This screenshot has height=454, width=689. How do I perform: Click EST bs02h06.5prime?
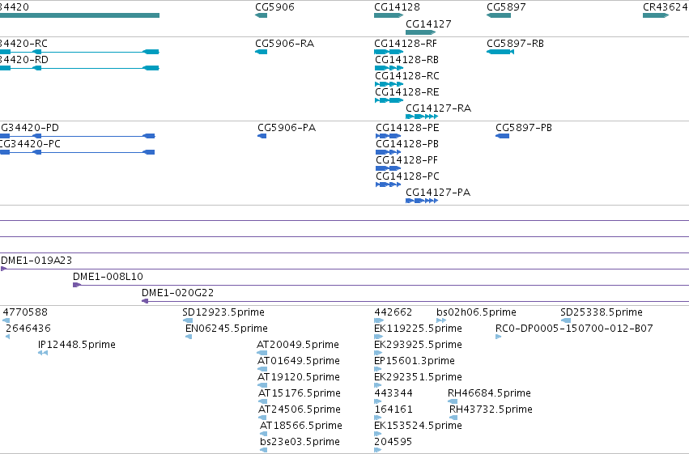[x=441, y=320]
